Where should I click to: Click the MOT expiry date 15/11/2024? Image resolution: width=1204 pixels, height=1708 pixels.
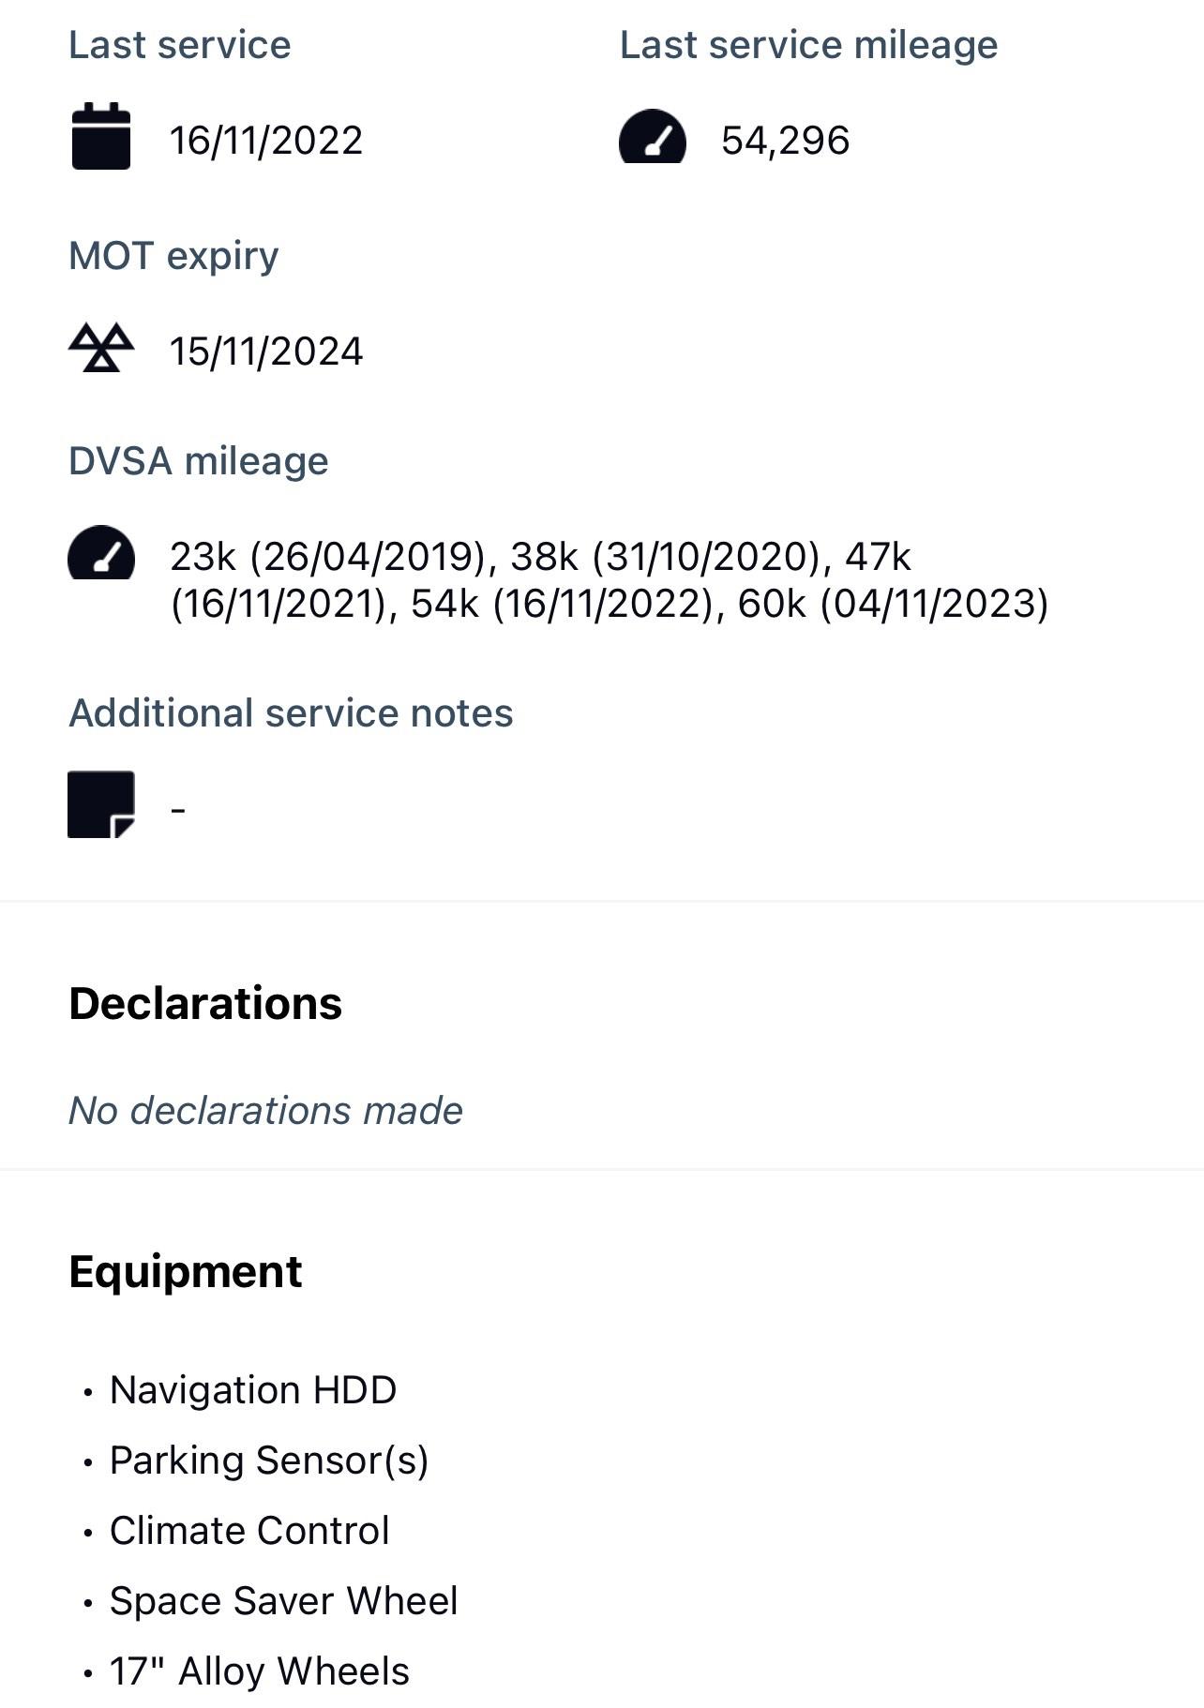(265, 352)
